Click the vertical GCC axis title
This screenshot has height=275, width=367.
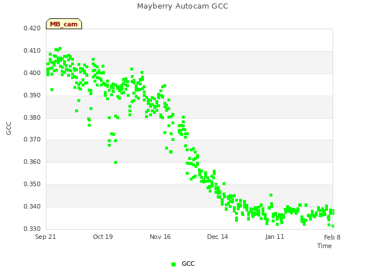click(9, 128)
